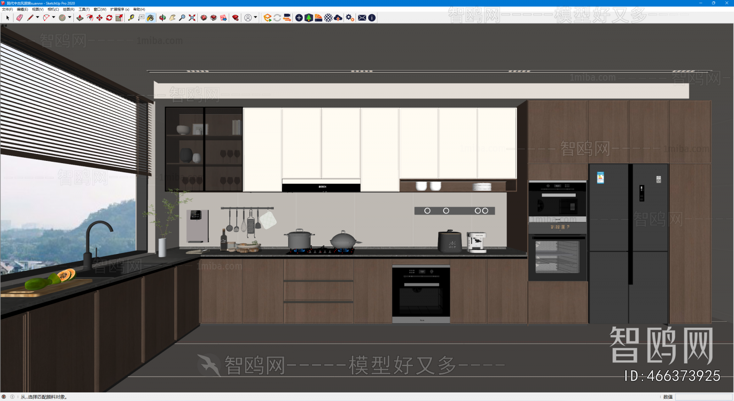Select the Push/Pull tool
Viewport: 734px width, 401px height.
tap(80, 18)
